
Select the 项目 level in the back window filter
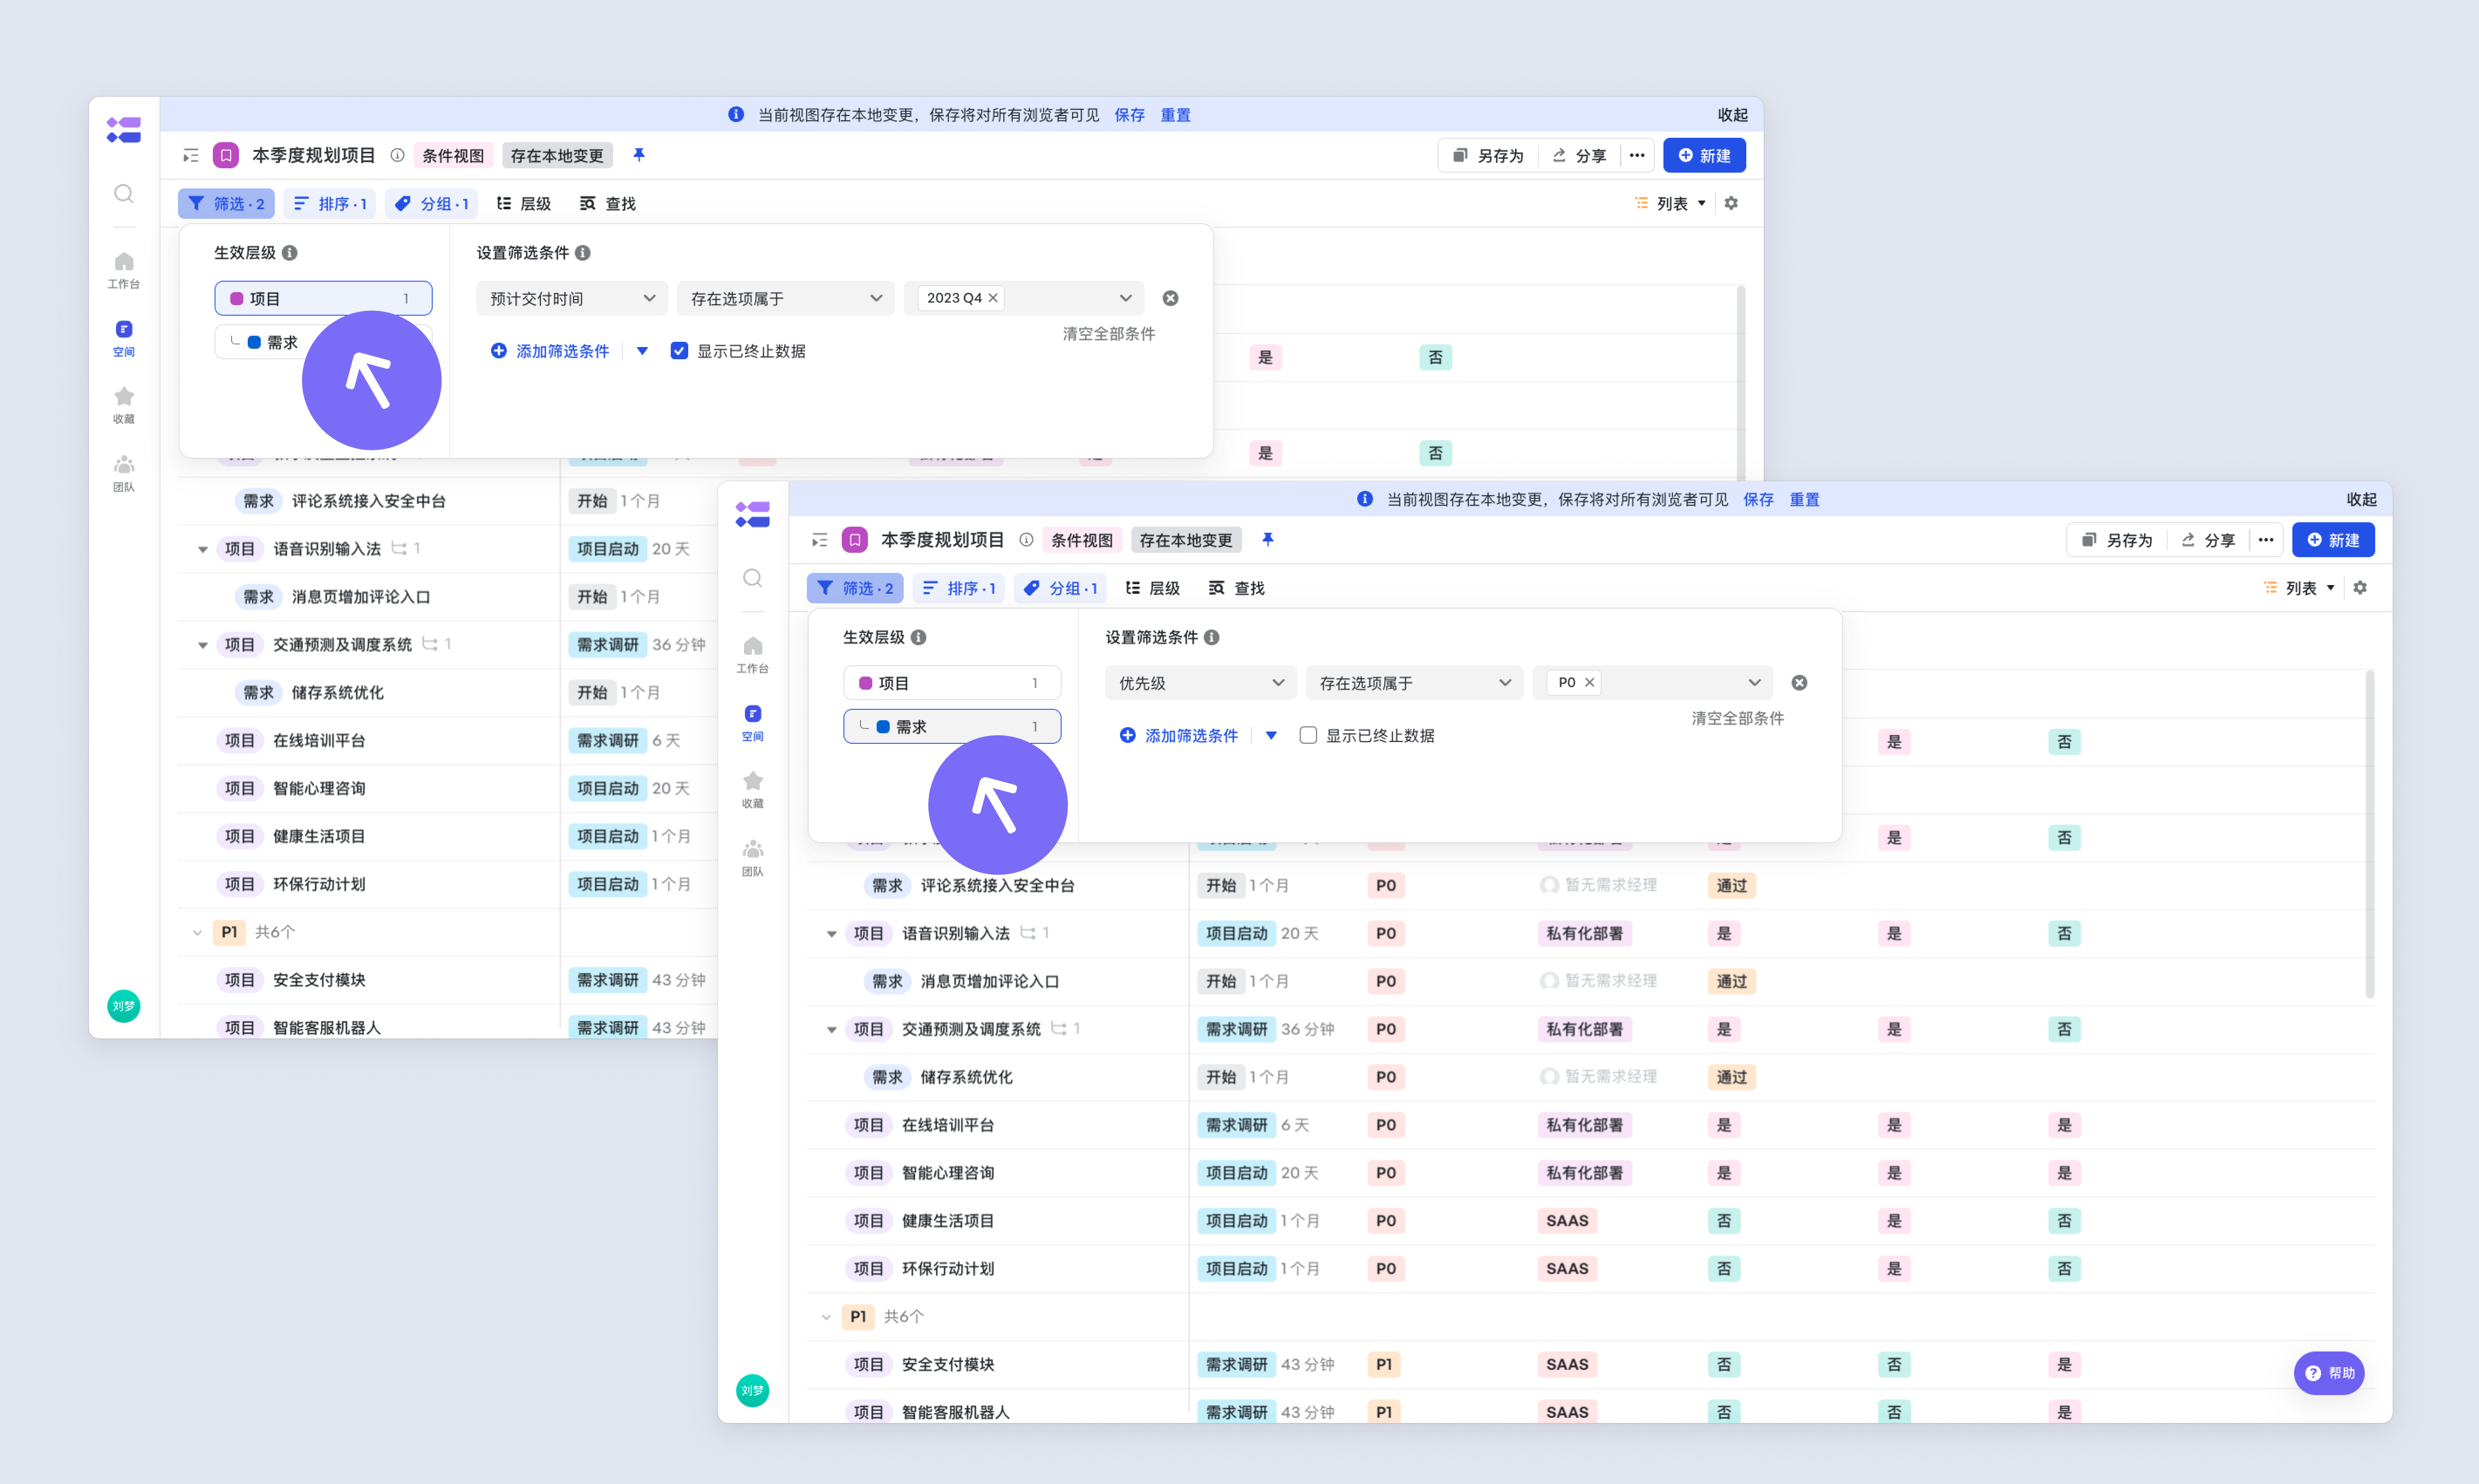pos(323,298)
